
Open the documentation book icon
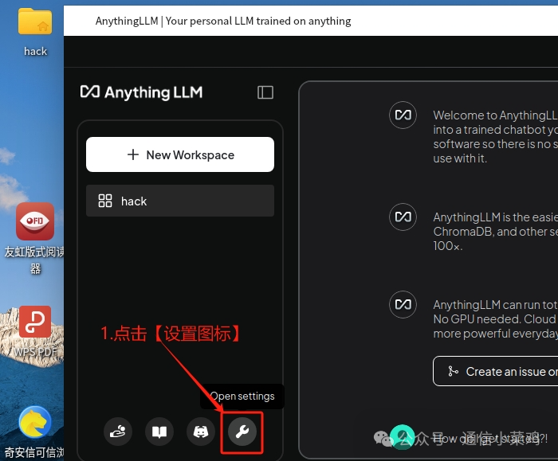coord(159,432)
